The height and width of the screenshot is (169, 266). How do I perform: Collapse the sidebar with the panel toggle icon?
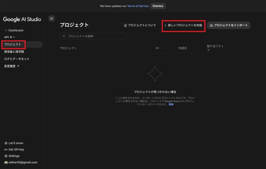tap(52, 19)
